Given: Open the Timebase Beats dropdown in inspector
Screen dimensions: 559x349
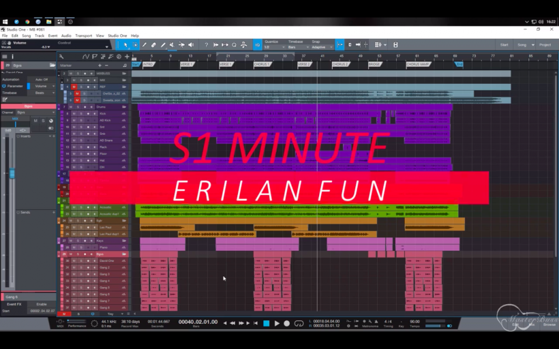Looking at the screenshot, I should [x=43, y=93].
